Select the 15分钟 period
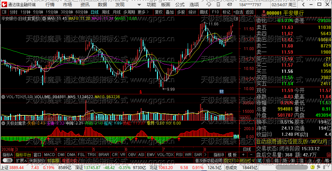 coord(52,12)
